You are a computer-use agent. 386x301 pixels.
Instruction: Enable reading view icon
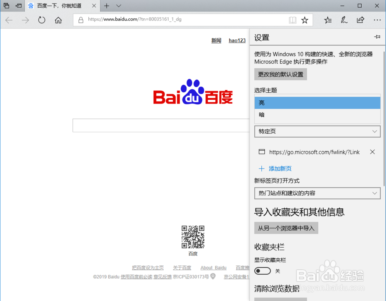coord(293,20)
